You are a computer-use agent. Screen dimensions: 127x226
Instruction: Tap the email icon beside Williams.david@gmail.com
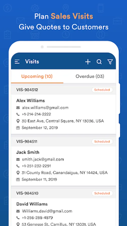18,211
